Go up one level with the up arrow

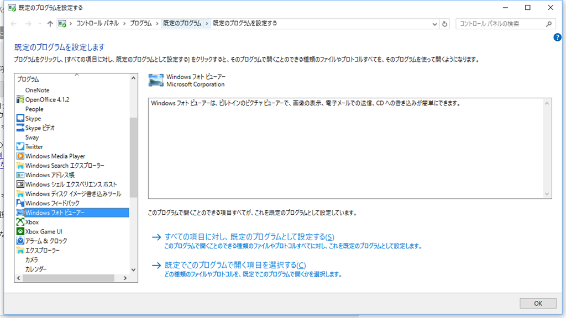click(50, 24)
